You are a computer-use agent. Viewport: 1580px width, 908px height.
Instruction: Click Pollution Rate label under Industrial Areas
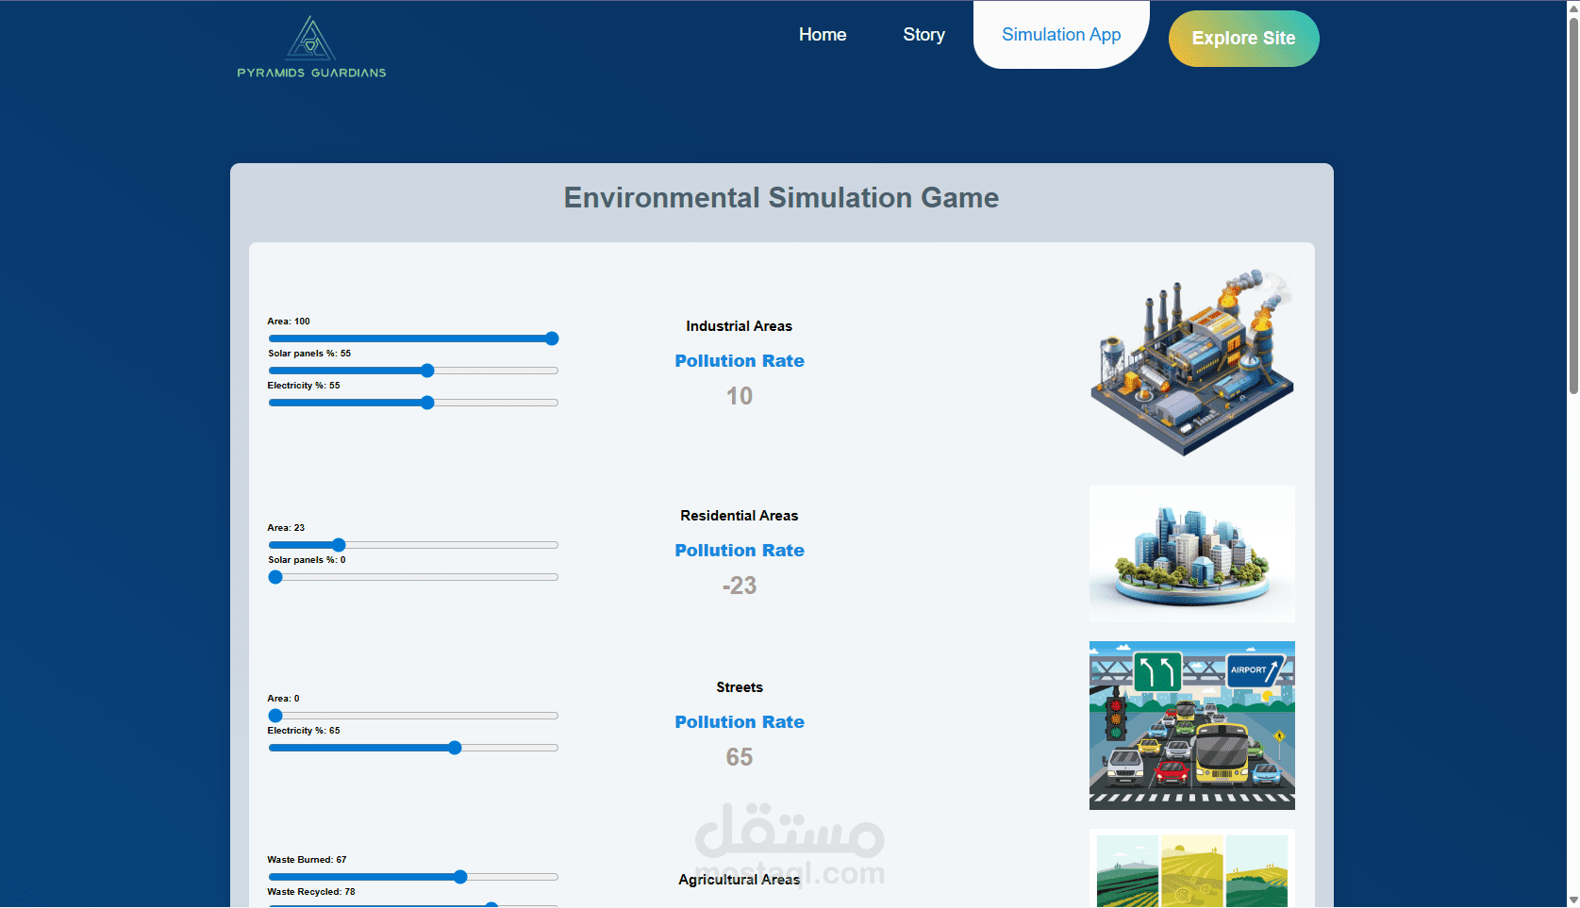740,361
